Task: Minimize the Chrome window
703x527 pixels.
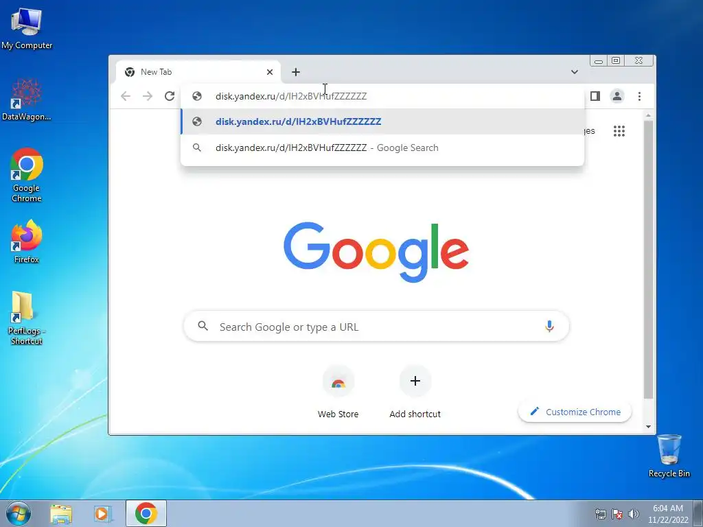Action: [x=599, y=60]
